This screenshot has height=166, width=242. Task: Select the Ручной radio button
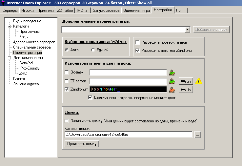(93, 50)
